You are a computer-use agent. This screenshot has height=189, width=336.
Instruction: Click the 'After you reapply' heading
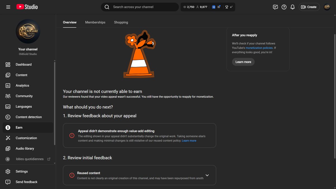pyautogui.click(x=244, y=35)
